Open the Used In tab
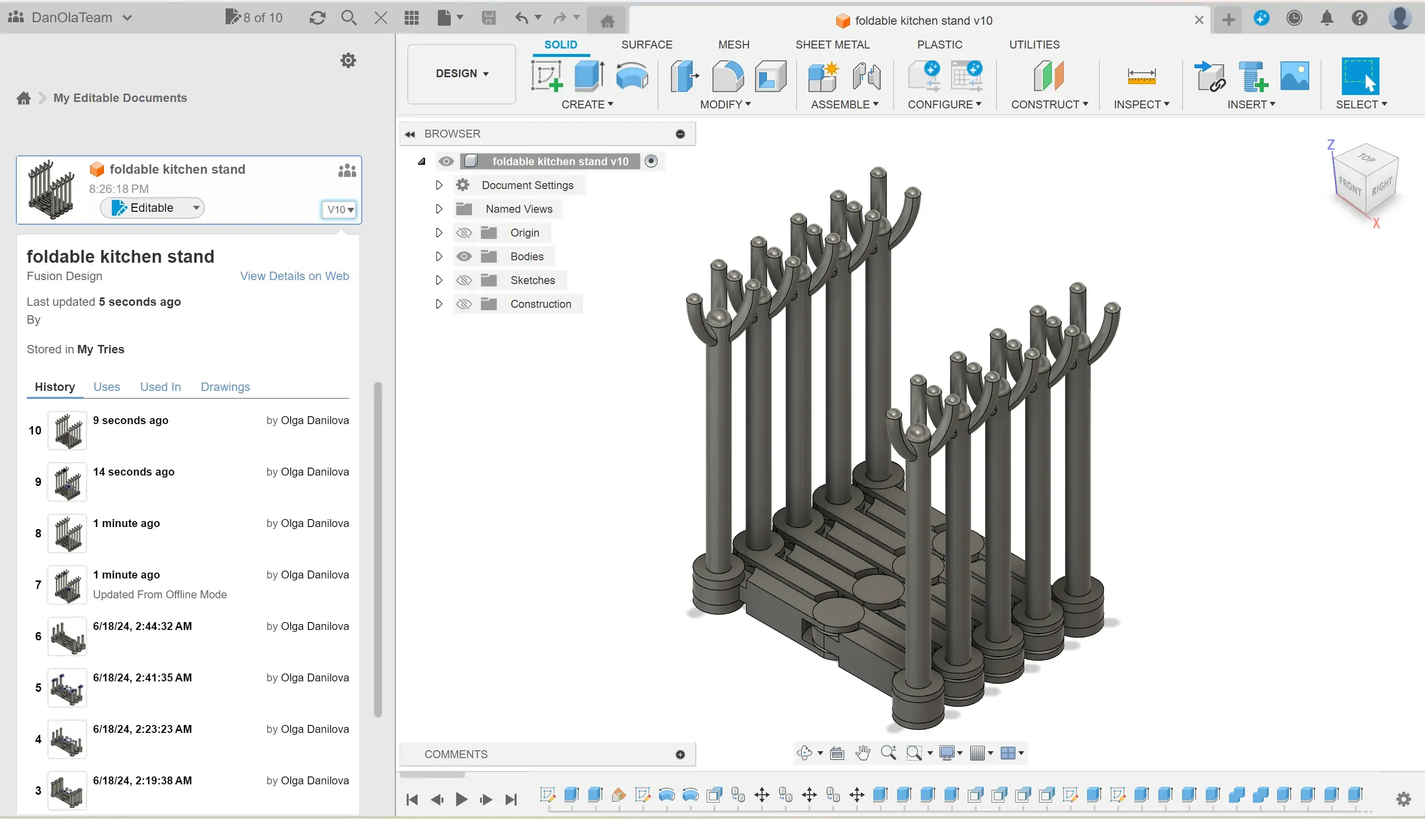This screenshot has height=819, width=1425. [x=160, y=387]
